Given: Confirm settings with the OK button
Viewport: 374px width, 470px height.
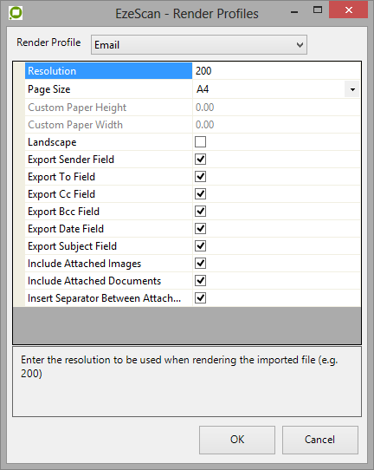Looking at the screenshot, I should [x=237, y=440].
